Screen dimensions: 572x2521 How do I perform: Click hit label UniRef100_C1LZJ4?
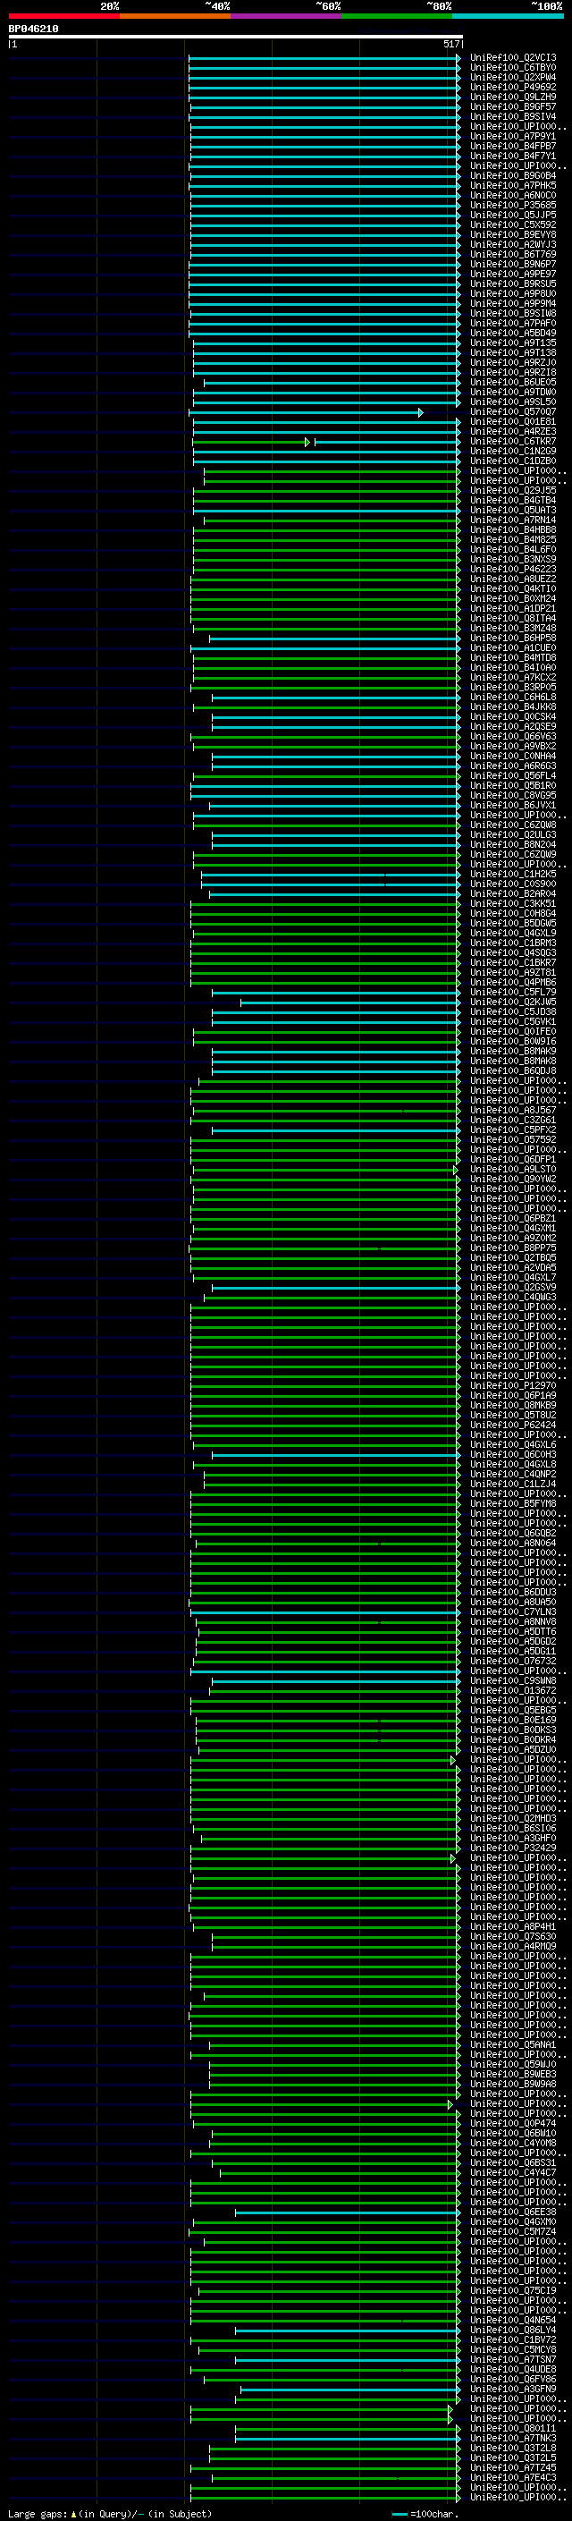[513, 1484]
